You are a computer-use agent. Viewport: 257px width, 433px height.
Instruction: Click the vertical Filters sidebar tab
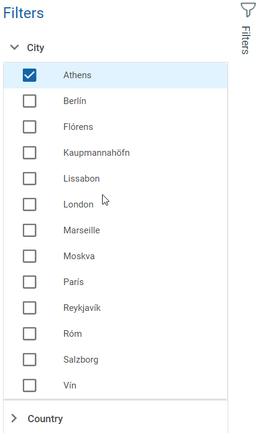coord(246,40)
